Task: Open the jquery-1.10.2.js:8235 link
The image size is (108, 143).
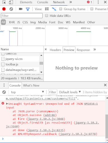Action: click(x=46, y=130)
